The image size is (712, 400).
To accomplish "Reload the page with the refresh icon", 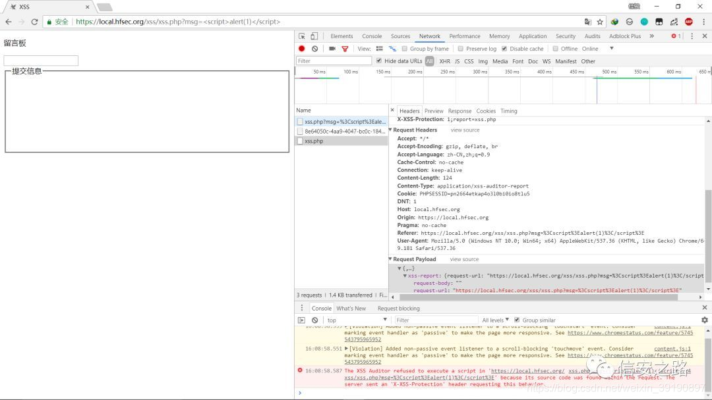I will tap(34, 22).
